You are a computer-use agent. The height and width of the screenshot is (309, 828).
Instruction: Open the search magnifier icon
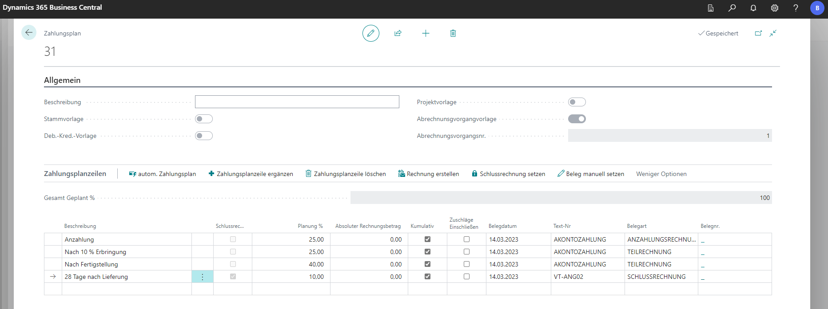[732, 8]
